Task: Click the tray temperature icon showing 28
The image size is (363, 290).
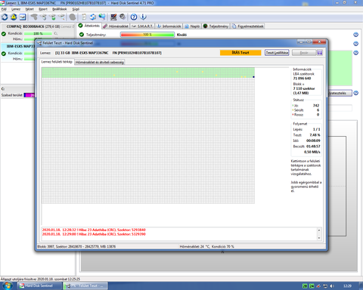Action: coord(305,286)
